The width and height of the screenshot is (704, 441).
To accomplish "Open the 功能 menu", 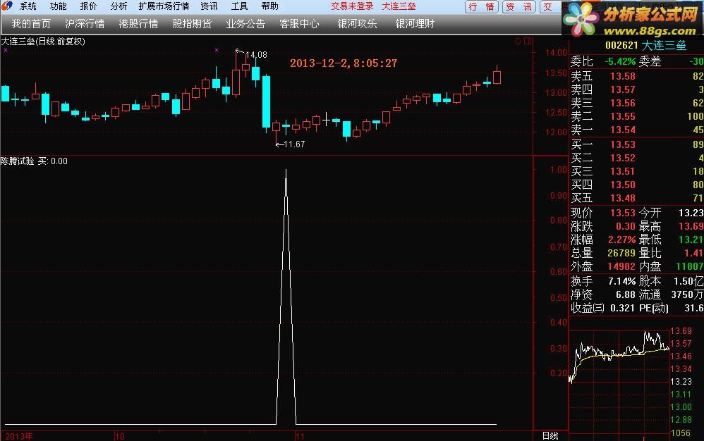I will 58,6.
